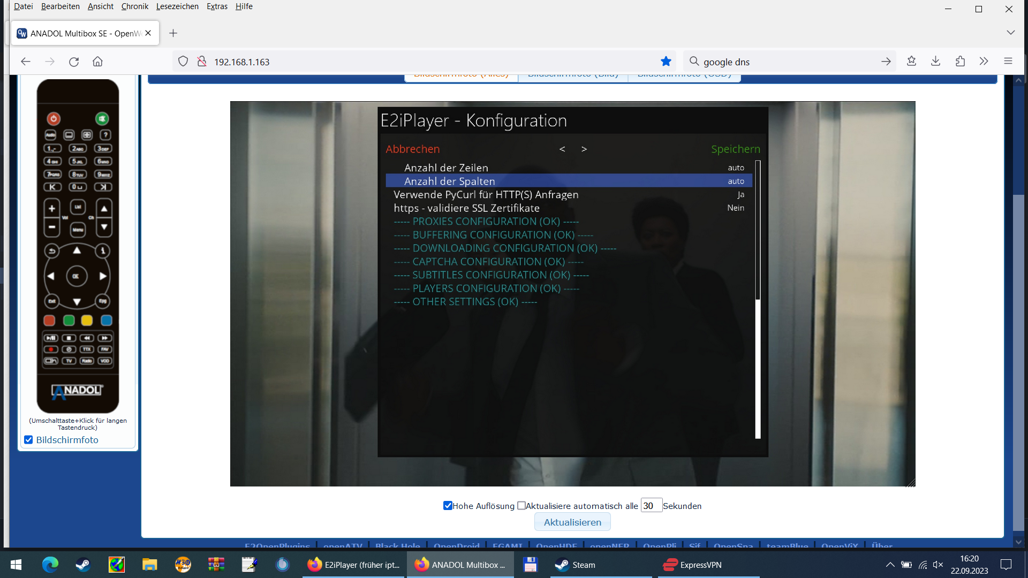Screen dimensions: 1028x578
Task: Click the green mute button on the remote
Action: (x=102, y=119)
